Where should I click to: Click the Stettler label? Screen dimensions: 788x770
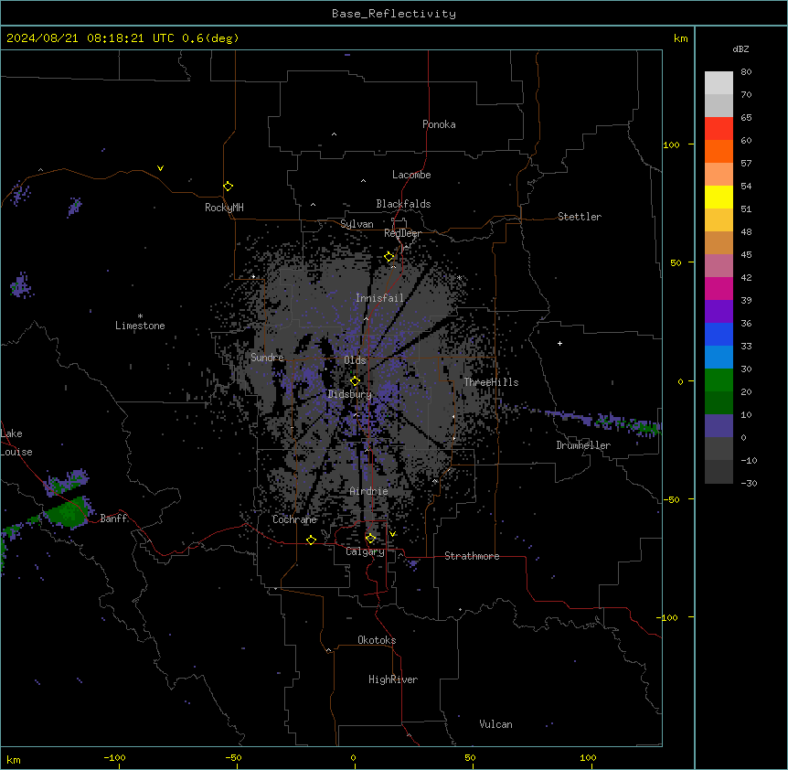pyautogui.click(x=580, y=217)
